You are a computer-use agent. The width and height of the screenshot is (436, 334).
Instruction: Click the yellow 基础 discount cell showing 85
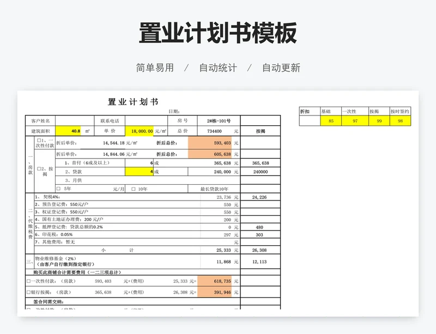[331, 121]
